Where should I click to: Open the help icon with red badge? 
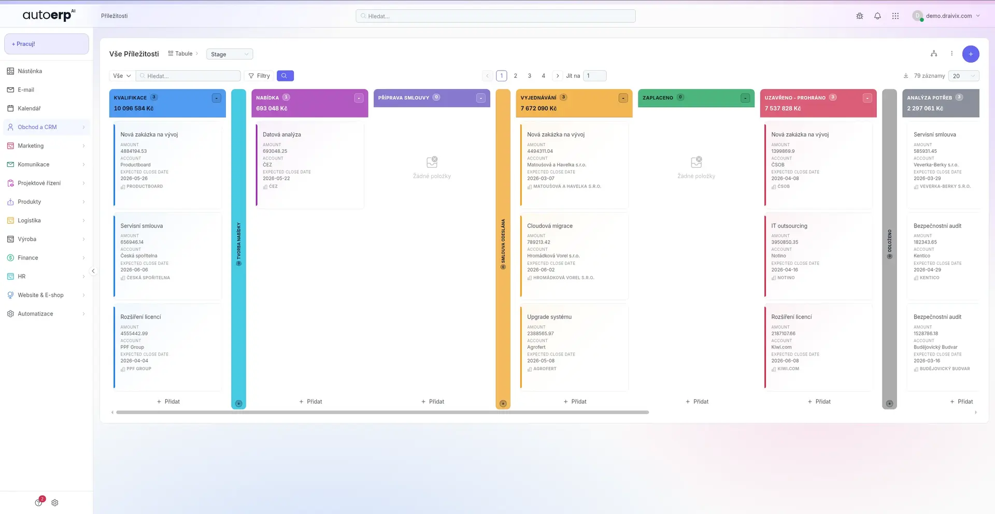coord(39,502)
